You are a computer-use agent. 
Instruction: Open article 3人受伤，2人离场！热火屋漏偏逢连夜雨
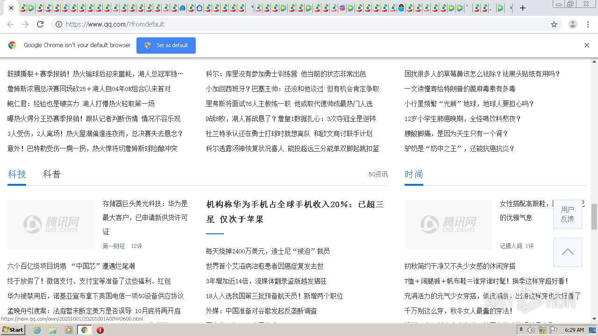[x=95, y=133]
